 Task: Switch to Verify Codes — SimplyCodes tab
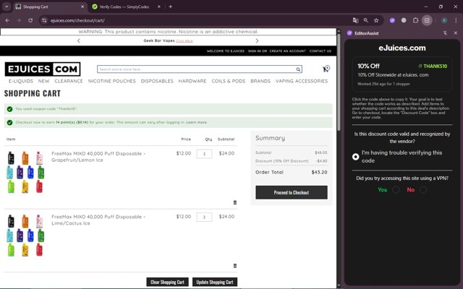(124, 7)
